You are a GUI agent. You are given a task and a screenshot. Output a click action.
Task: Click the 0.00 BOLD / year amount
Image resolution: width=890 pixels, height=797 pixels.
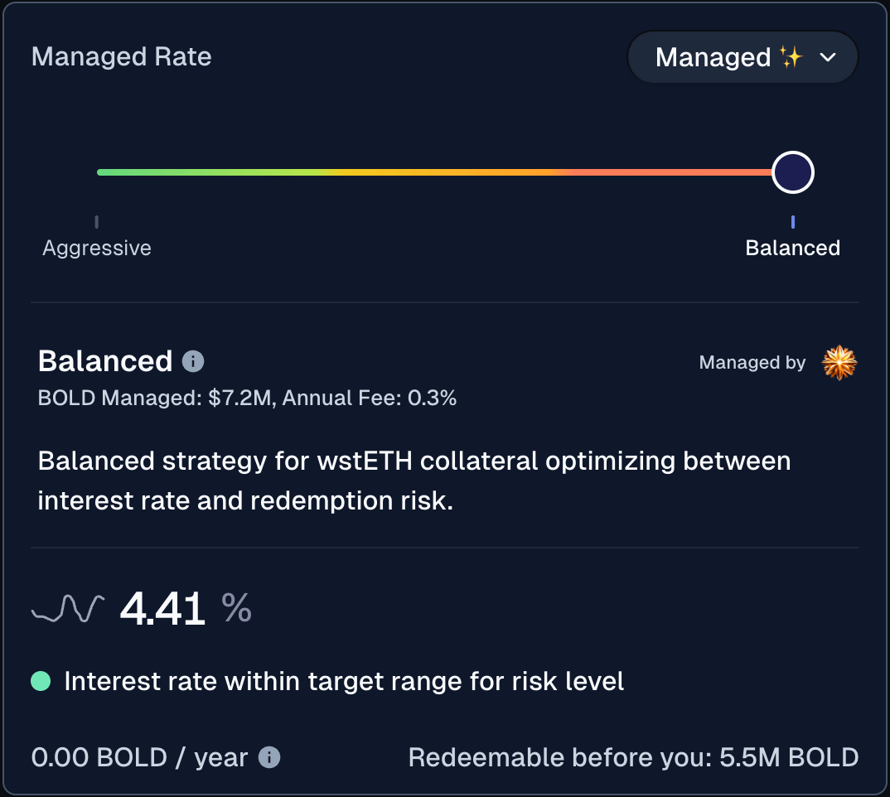139,757
